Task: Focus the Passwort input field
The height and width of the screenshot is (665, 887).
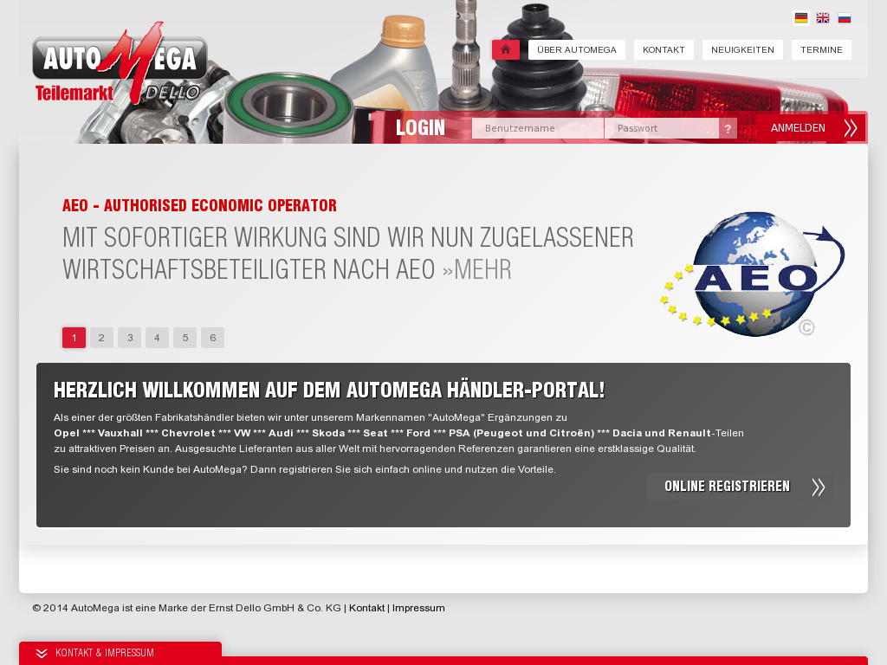Action: point(662,128)
